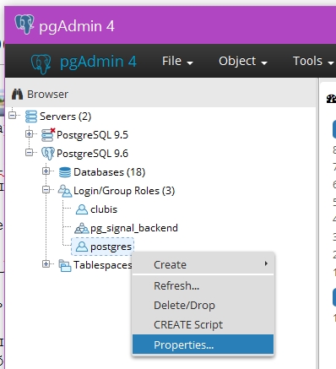The height and width of the screenshot is (369, 336).
Task: Click the pgAdmin 4 elephant logo in the black navbar
Action: 41,63
